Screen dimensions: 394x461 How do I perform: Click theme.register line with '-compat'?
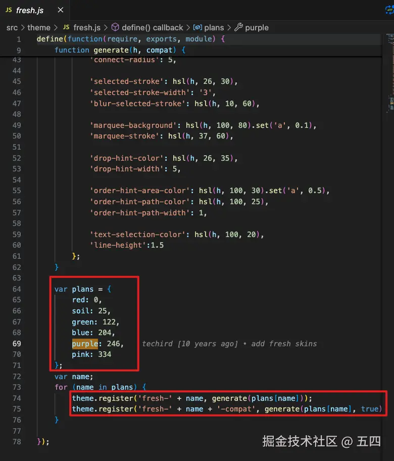(227, 409)
